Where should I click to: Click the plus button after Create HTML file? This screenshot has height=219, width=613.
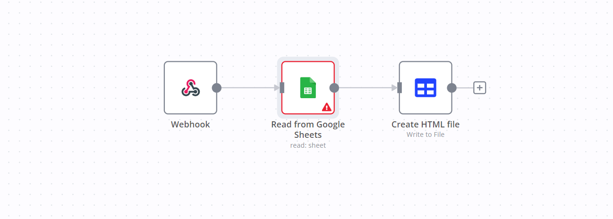pos(480,88)
